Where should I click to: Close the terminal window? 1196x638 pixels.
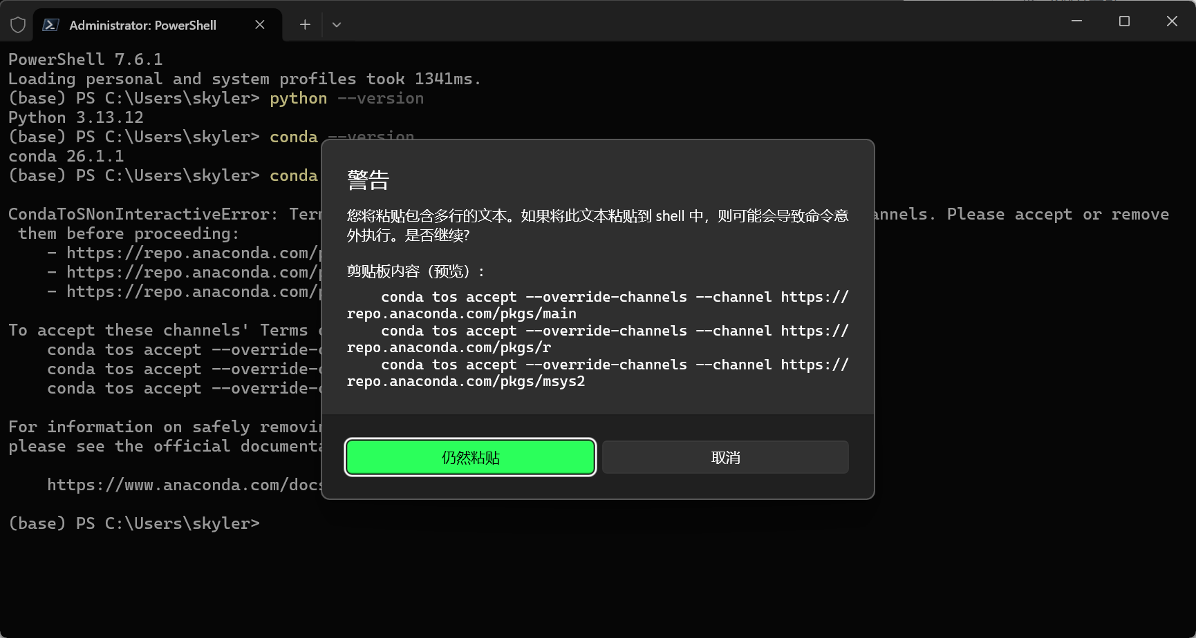(1172, 21)
